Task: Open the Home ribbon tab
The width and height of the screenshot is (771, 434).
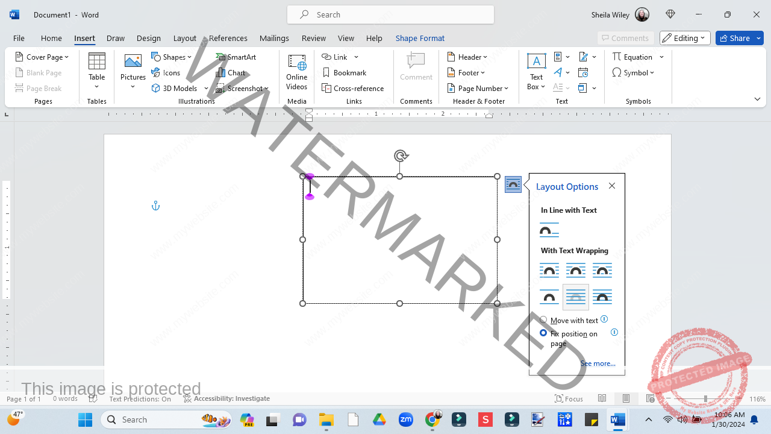Action: tap(51, 38)
